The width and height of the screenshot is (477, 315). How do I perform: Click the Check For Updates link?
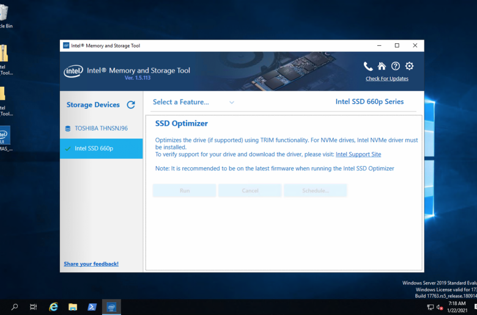387,79
